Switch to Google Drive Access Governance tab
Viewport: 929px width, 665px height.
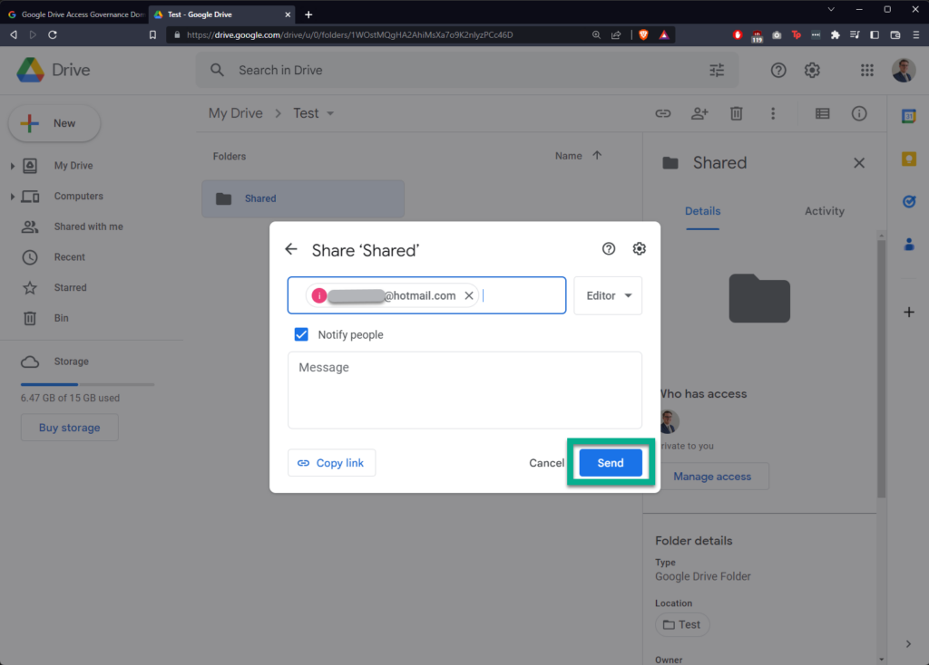pos(76,14)
